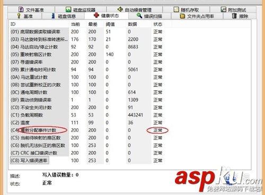Viewport: 265px width, 195px height.
Task: Click the ID column header
Action: [13, 24]
